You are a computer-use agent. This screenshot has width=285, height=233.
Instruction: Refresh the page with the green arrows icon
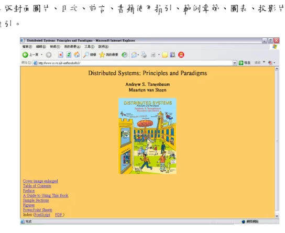click(x=69, y=54)
